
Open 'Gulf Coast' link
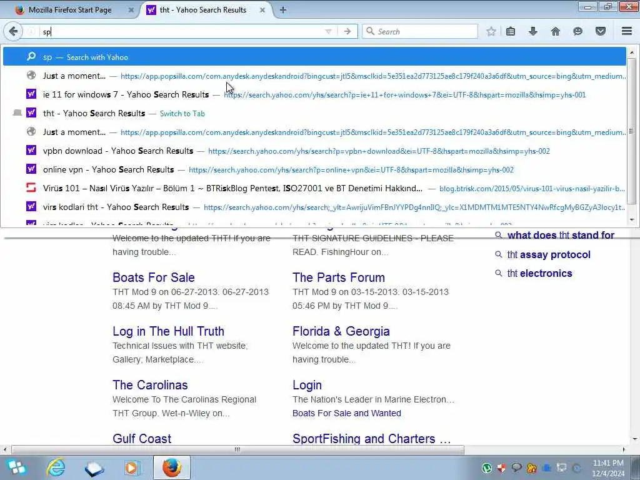[x=142, y=439]
